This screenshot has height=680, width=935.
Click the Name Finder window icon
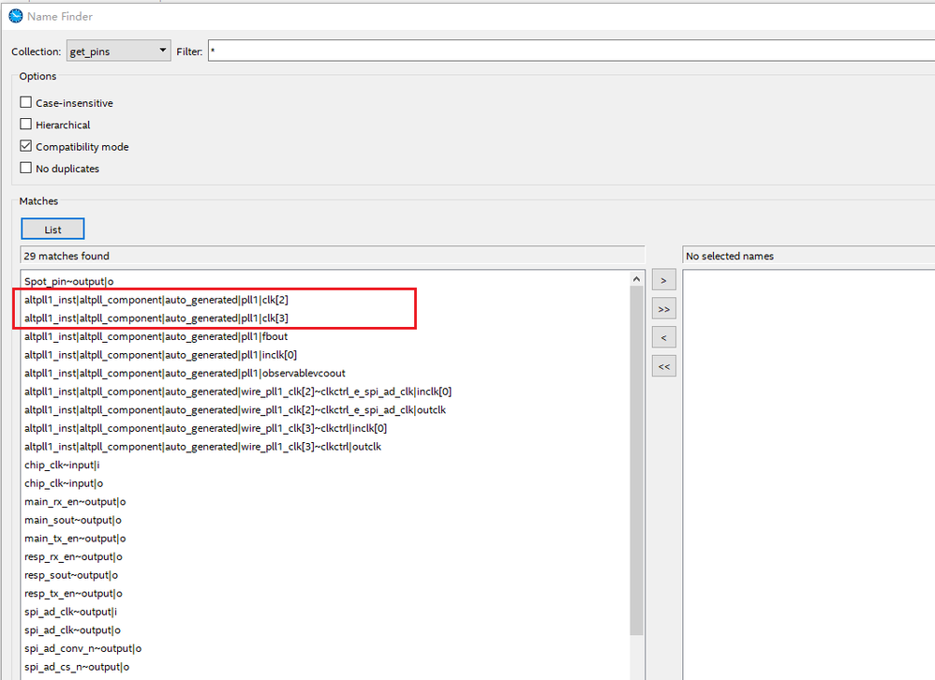(16, 16)
